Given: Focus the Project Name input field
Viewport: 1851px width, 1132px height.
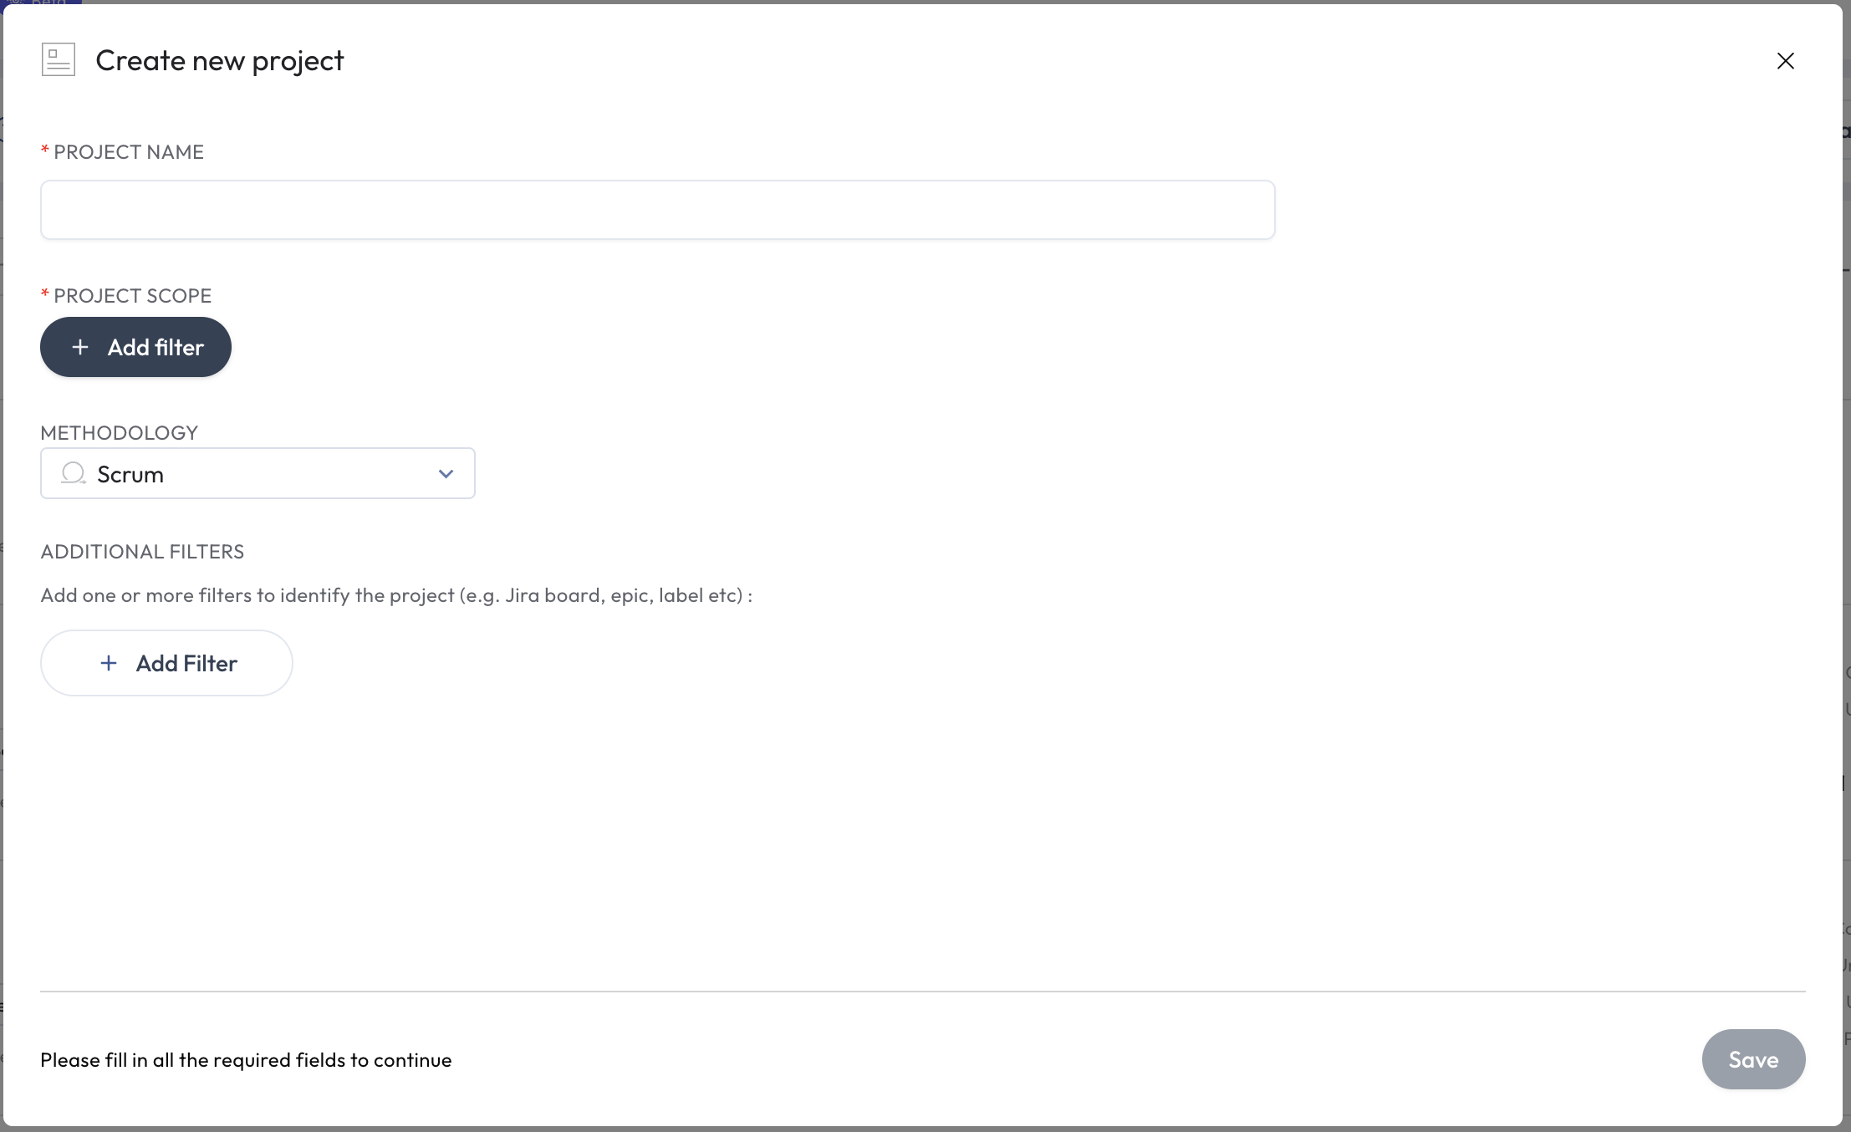Looking at the screenshot, I should 657,210.
